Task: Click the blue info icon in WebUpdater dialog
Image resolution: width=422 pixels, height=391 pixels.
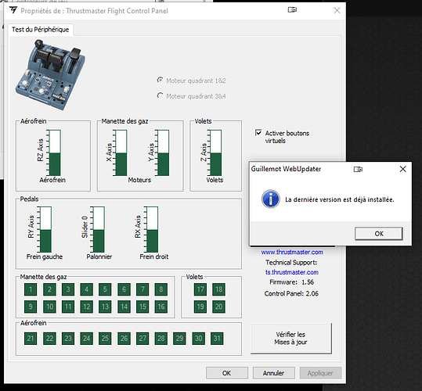Action: point(270,199)
